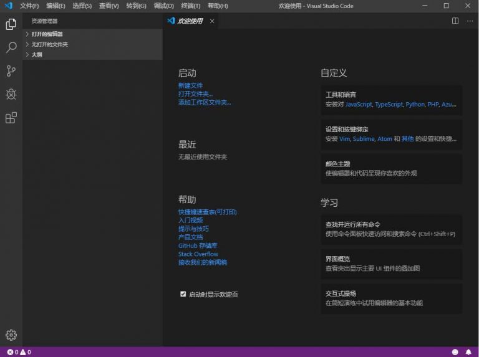Click the notifications bell in status bar
The height and width of the screenshot is (357, 479).
[x=468, y=352]
